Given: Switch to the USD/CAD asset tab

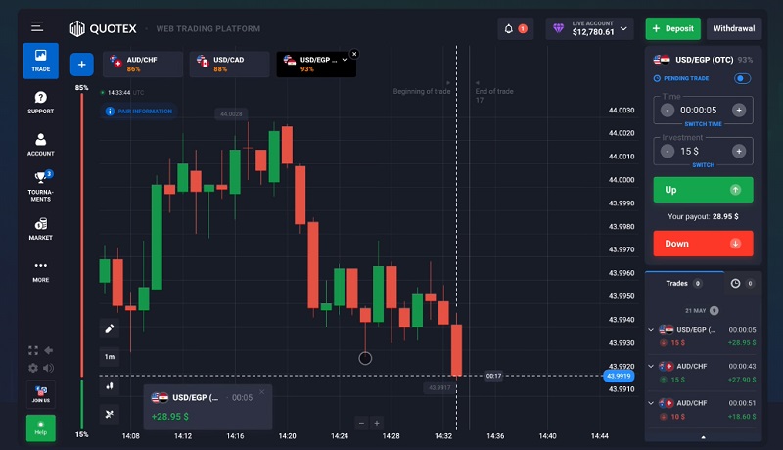Looking at the screenshot, I should [230, 65].
